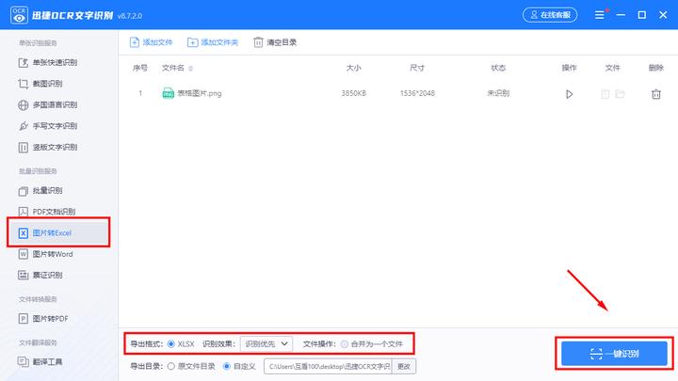678x381 pixels.
Task: Click the 票证识别 sidebar icon
Action: point(24,275)
